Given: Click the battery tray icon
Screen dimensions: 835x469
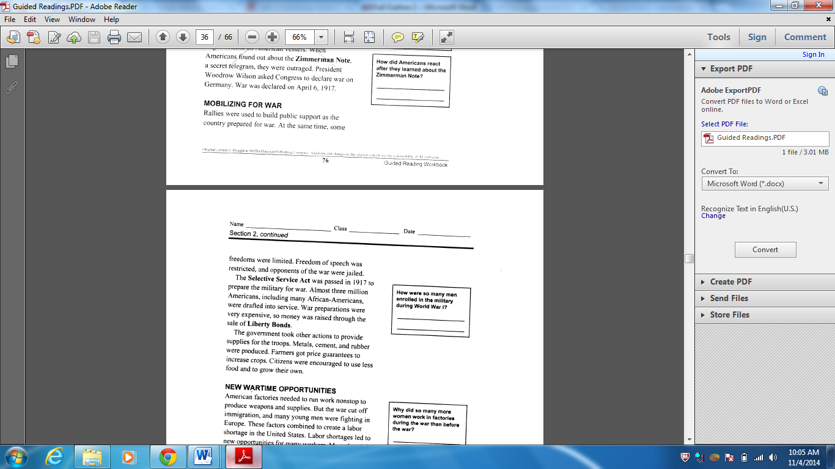Looking at the screenshot, I should click(744, 457).
